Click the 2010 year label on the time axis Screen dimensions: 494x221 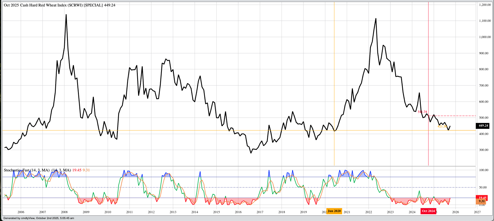(x=108, y=212)
